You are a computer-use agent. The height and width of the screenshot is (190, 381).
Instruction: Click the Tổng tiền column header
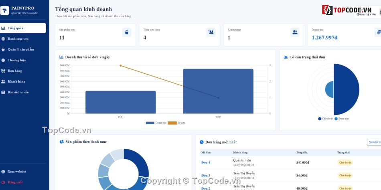[302, 153]
